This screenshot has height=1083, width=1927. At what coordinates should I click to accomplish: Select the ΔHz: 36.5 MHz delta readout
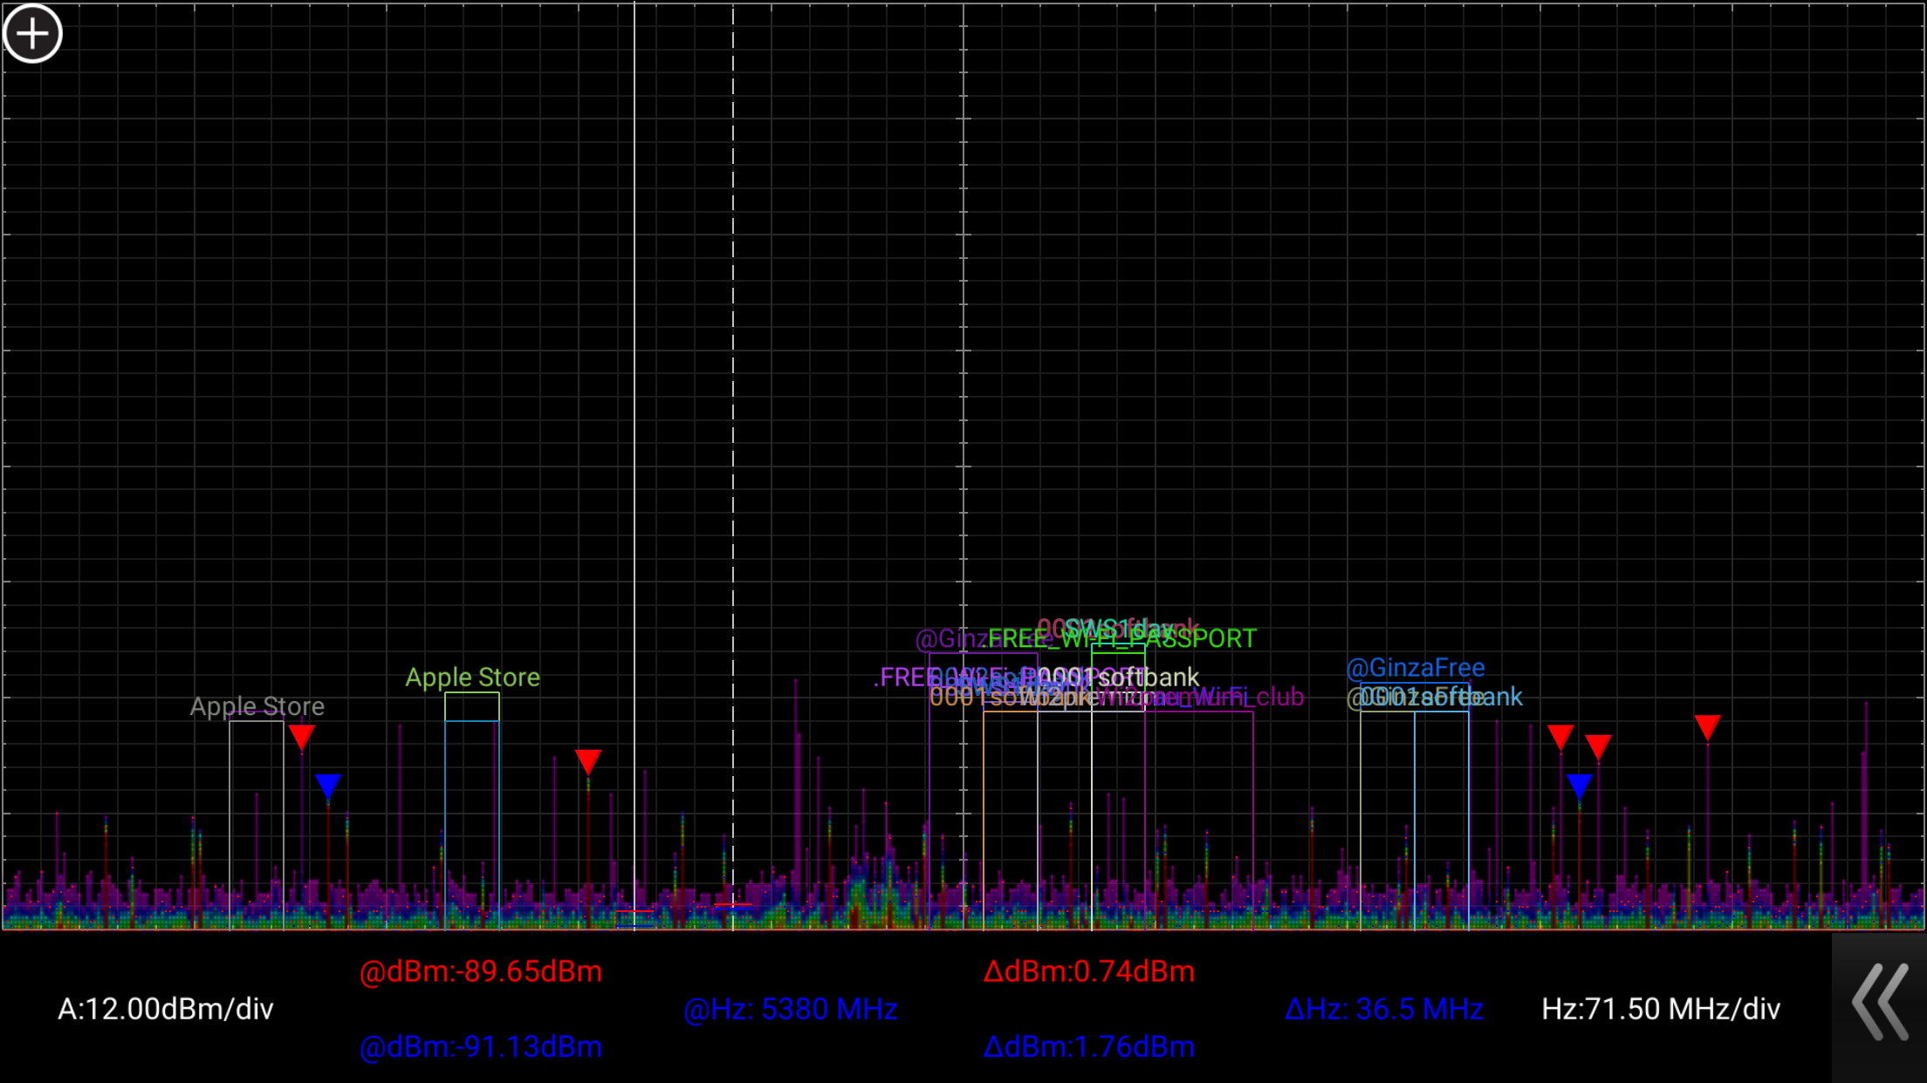[x=1384, y=1009]
